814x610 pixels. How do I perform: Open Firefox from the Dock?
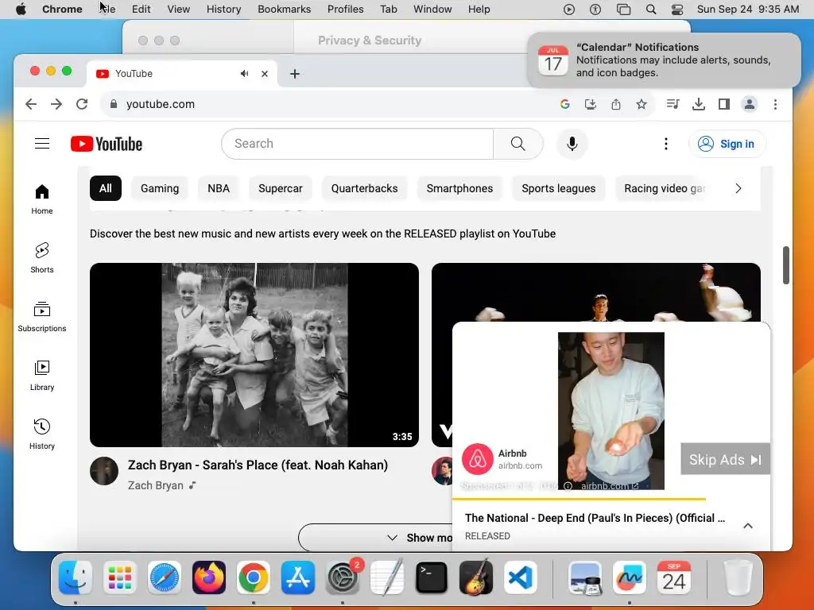click(x=209, y=577)
